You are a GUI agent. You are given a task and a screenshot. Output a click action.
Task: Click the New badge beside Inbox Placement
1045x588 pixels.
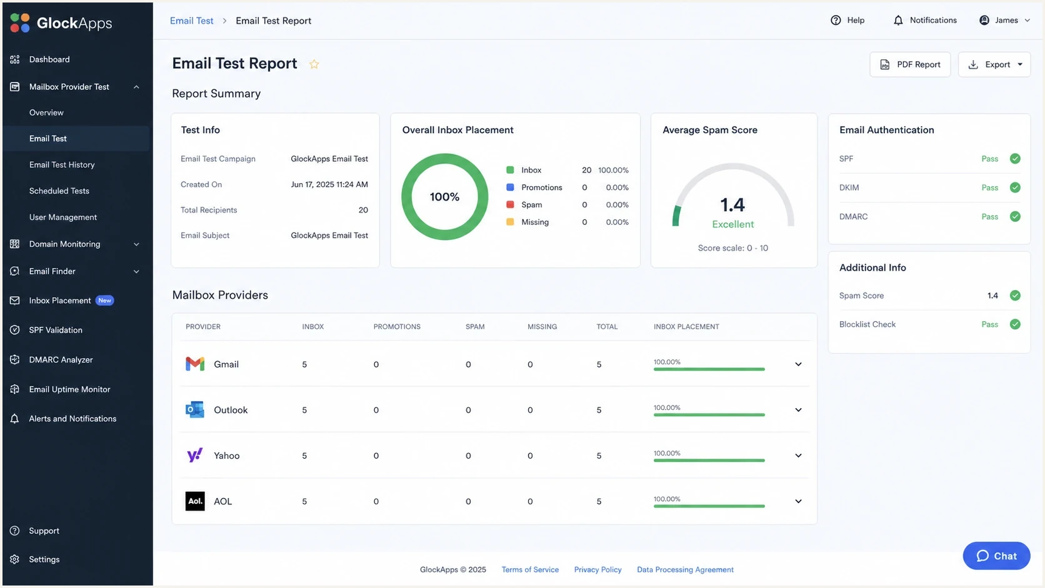pyautogui.click(x=105, y=301)
